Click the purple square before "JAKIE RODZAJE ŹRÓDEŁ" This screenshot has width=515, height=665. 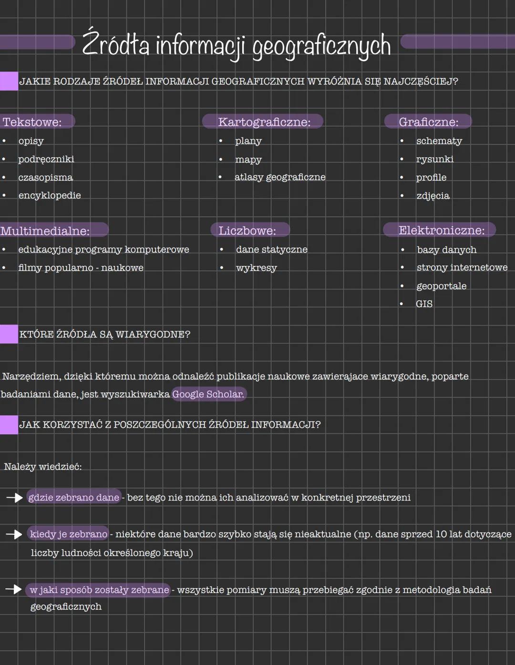[9, 81]
